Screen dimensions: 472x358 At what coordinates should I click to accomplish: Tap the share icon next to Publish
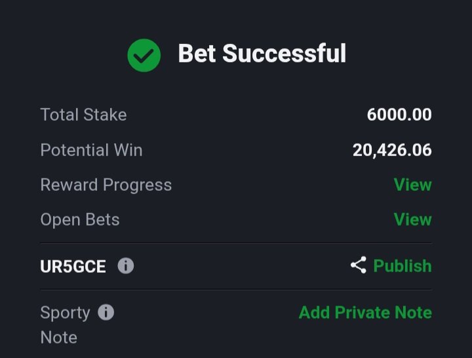tap(359, 265)
